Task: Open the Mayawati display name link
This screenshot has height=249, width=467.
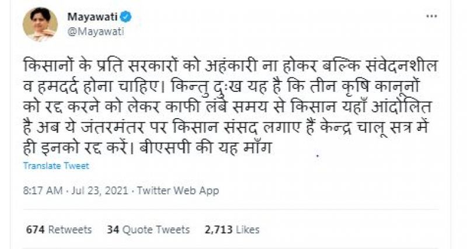Action: [x=90, y=16]
